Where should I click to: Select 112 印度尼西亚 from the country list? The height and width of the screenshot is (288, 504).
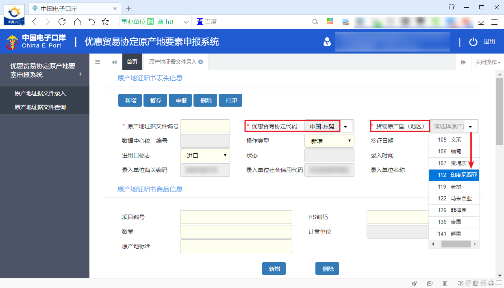coord(454,175)
